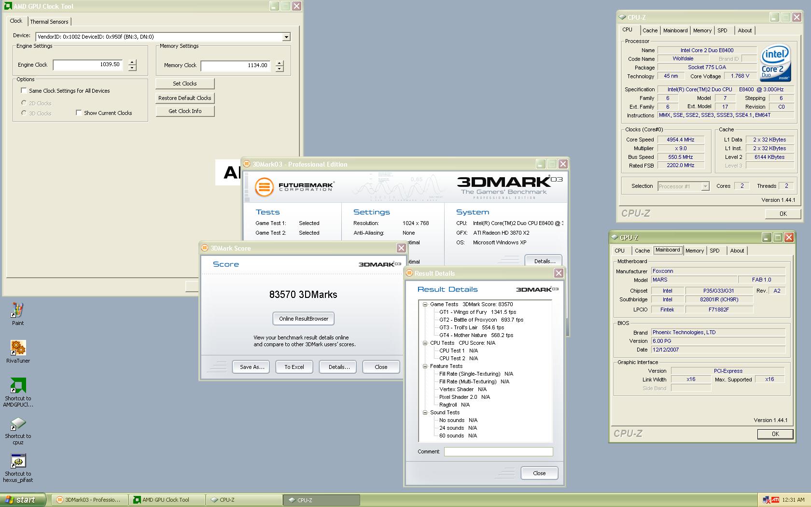Click the ATI tray icon in system tray
The width and height of the screenshot is (811, 507).
775,500
